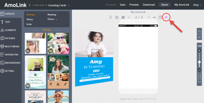Expand the Others category dropdown
The width and height of the screenshot is (204, 103).
(52, 19)
